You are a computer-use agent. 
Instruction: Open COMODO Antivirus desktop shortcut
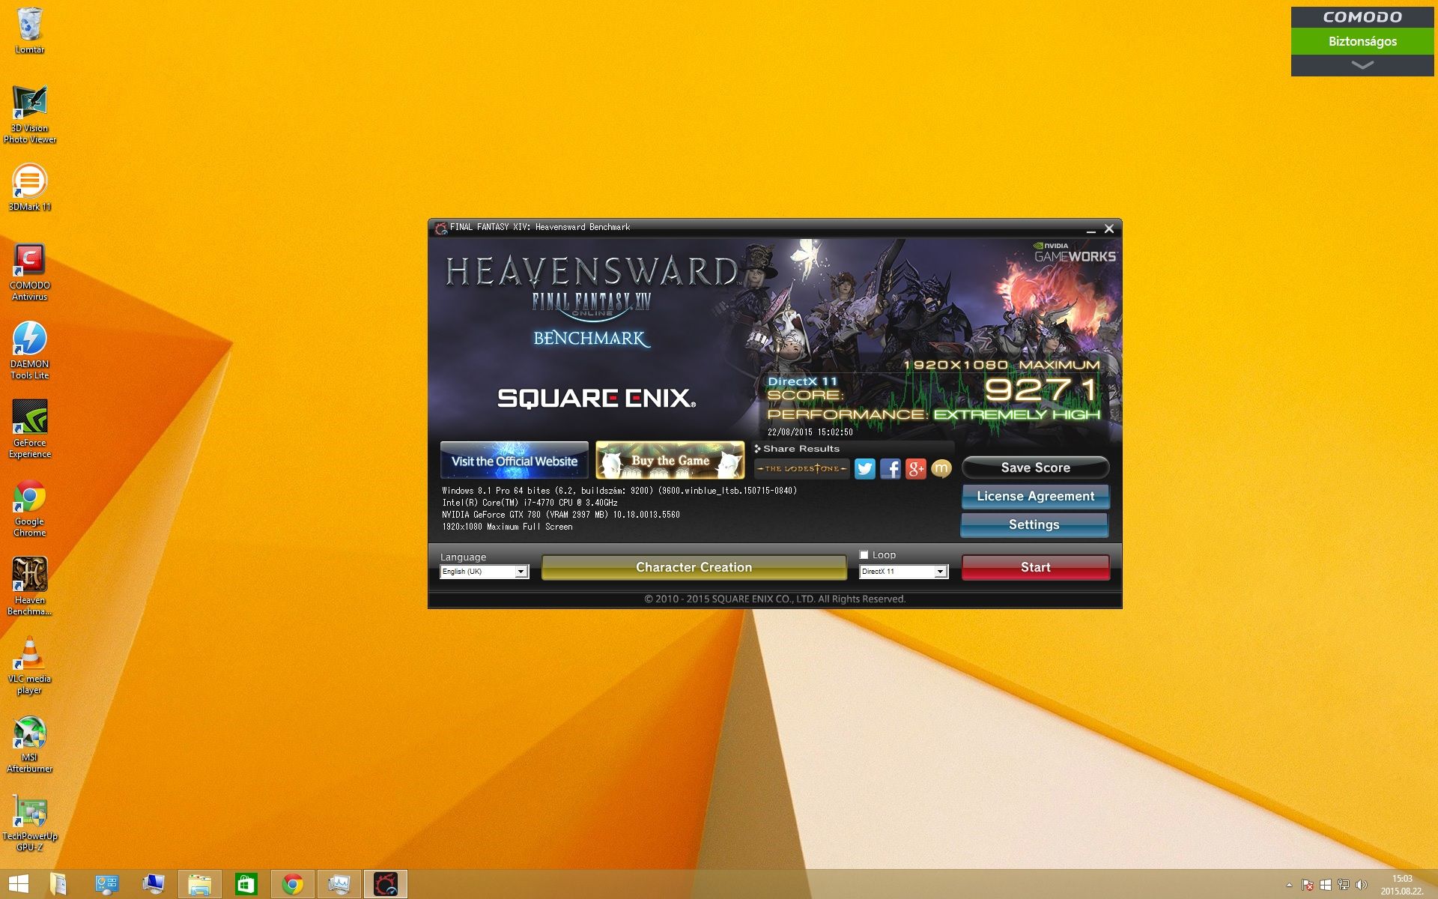30,272
